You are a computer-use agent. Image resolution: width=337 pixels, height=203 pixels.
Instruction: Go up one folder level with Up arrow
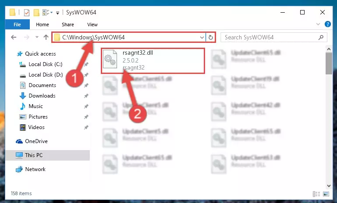click(x=46, y=37)
